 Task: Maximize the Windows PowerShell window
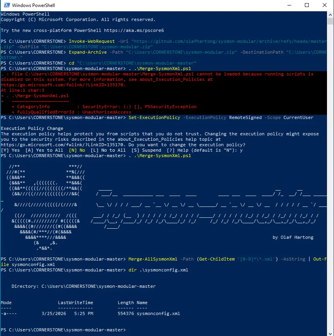[x=307, y=5]
